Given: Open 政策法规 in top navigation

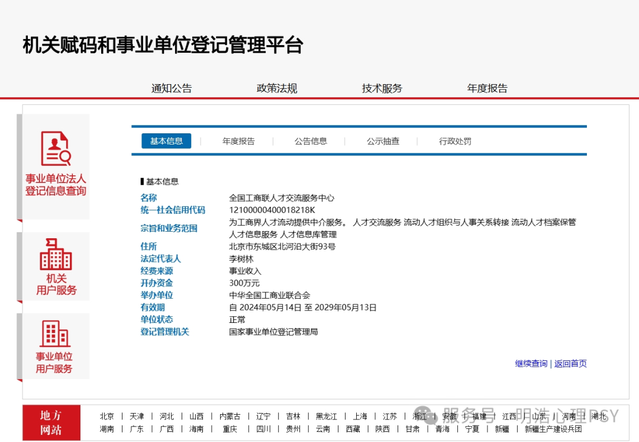Looking at the screenshot, I should tap(277, 88).
